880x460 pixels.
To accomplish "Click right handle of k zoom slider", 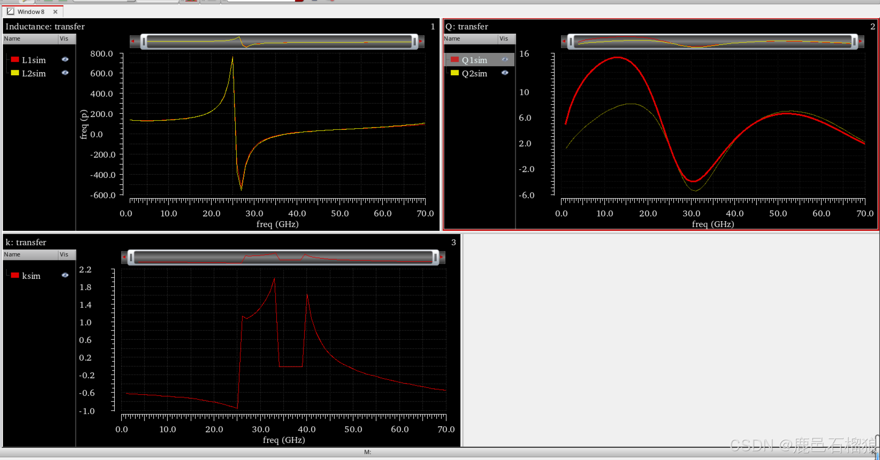I will (435, 257).
